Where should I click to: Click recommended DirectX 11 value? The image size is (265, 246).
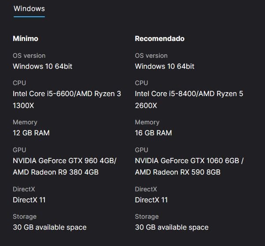[151, 200]
